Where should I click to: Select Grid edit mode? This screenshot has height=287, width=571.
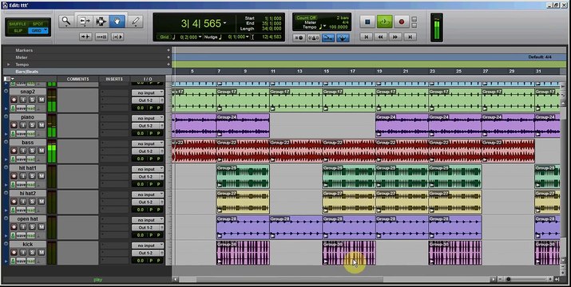tap(38, 30)
